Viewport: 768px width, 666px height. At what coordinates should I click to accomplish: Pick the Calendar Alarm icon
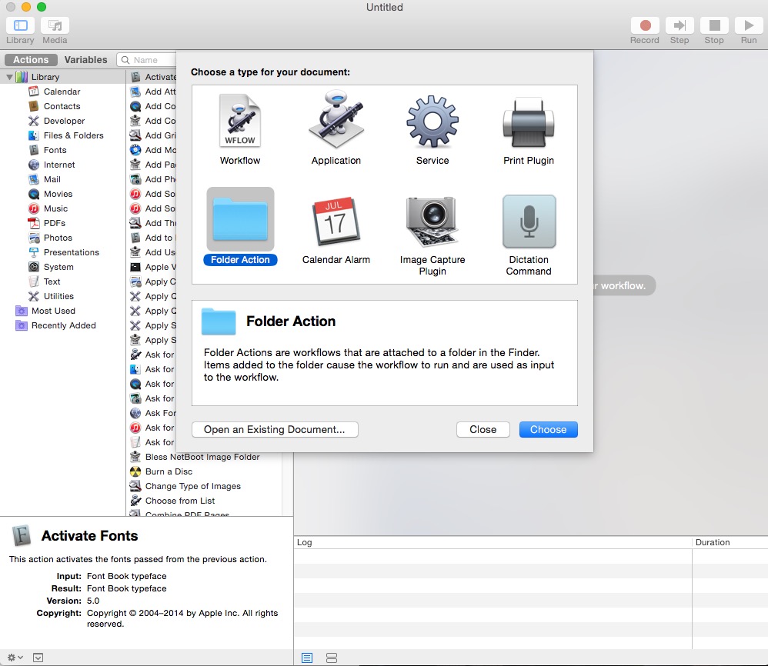(x=336, y=221)
